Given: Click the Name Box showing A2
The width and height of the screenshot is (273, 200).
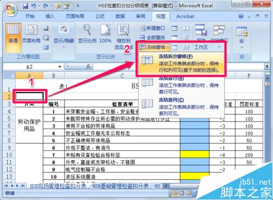Looking at the screenshot, I should [x=30, y=66].
